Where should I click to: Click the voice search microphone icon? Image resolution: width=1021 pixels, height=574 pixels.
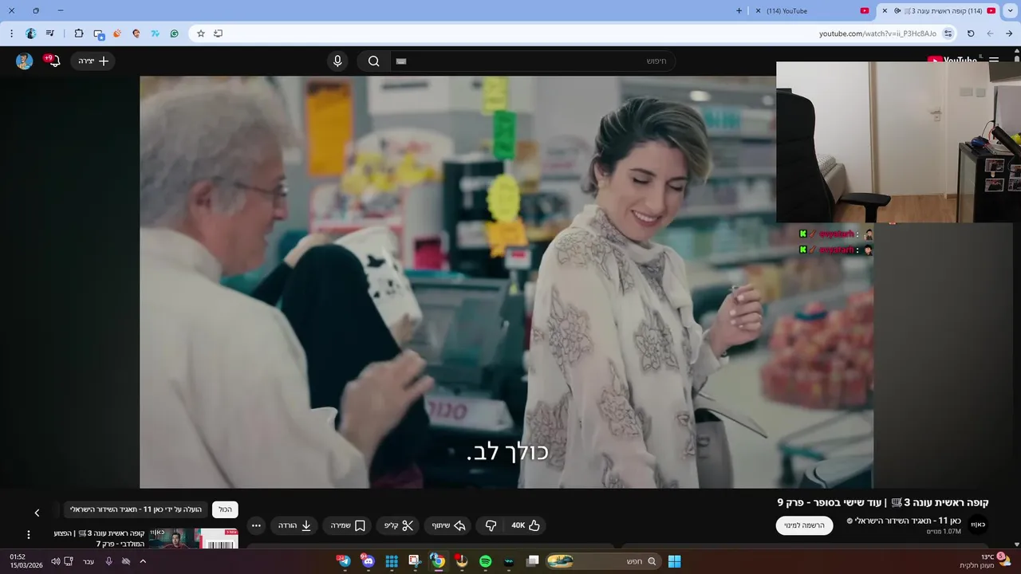[x=337, y=61]
